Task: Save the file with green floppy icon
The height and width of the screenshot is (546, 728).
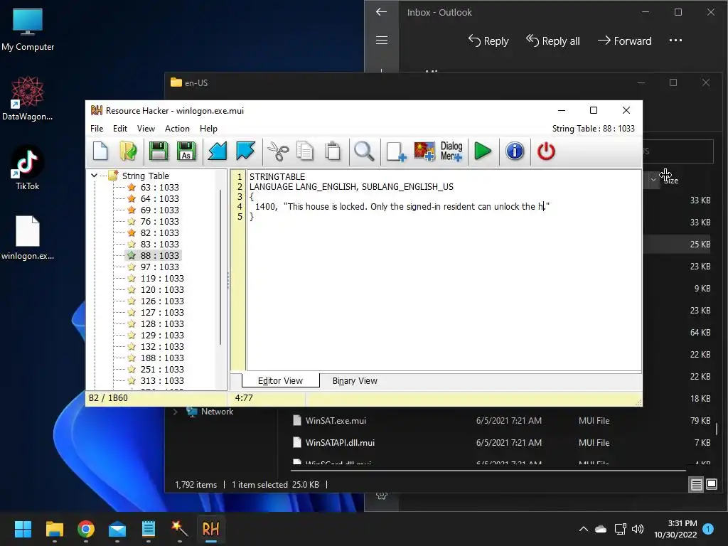Action: (x=158, y=151)
